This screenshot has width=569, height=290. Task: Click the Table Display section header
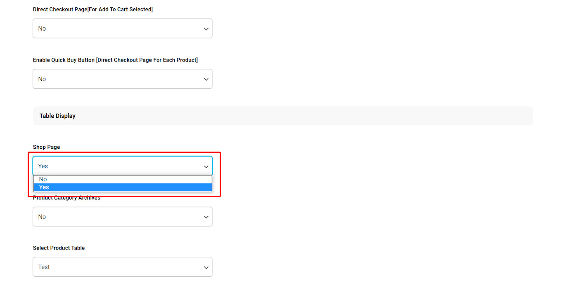click(x=57, y=116)
